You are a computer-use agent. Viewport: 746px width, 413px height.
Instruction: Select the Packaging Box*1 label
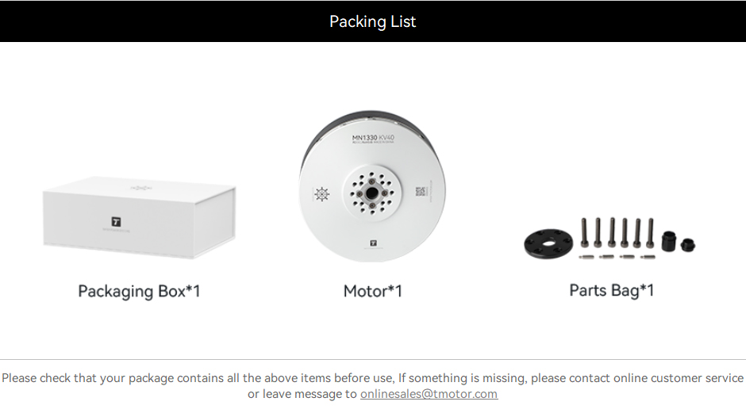coord(139,291)
